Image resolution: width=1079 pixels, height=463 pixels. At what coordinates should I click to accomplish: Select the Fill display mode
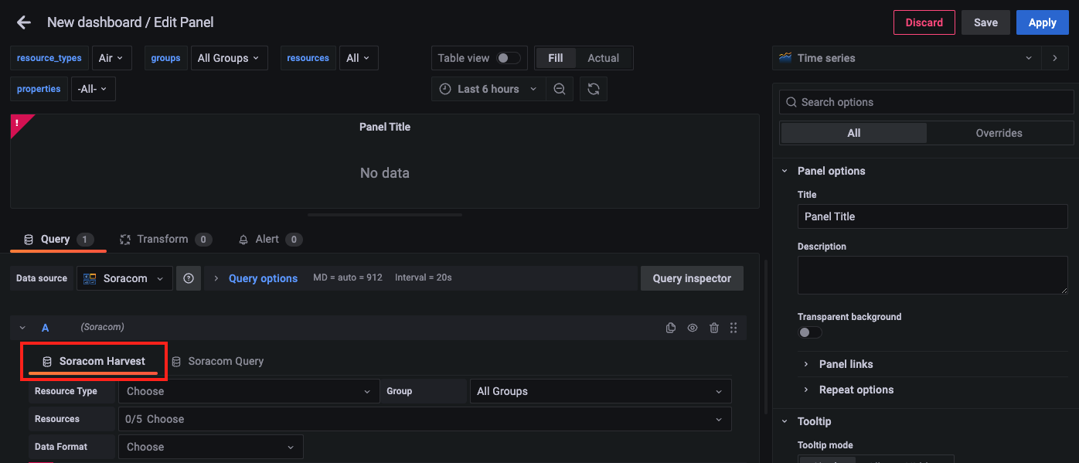coord(556,58)
